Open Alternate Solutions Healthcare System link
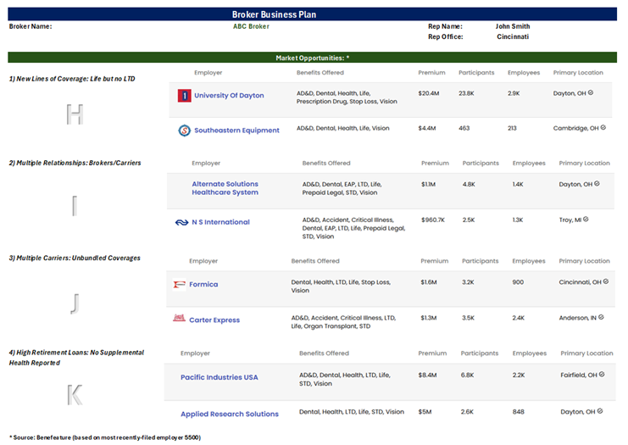The image size is (628, 445). click(x=225, y=188)
